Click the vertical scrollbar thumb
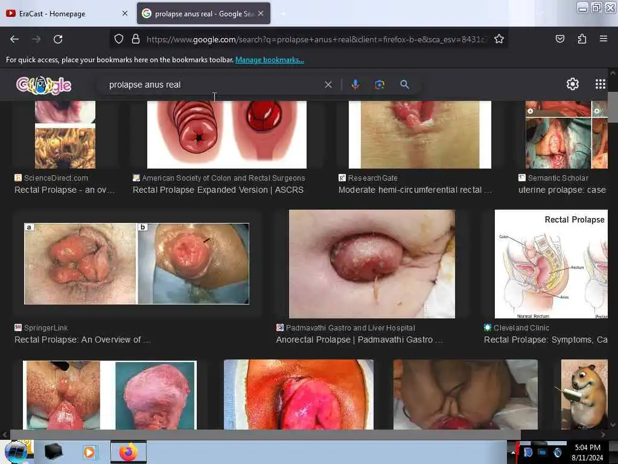Screen dimensions: 618x464 613,108
